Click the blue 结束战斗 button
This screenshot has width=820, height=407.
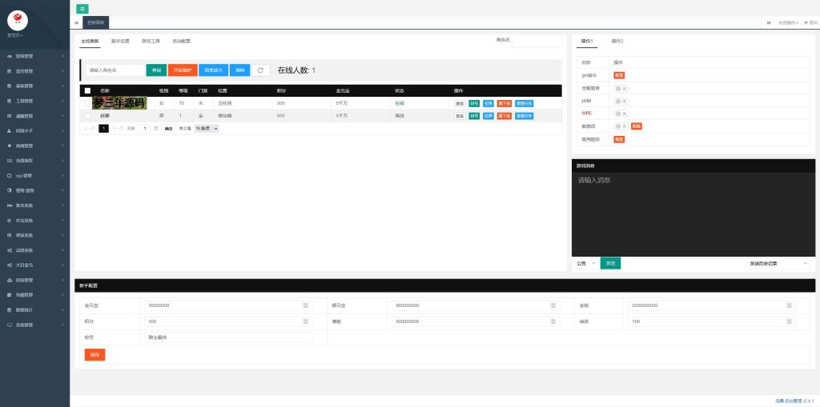213,70
